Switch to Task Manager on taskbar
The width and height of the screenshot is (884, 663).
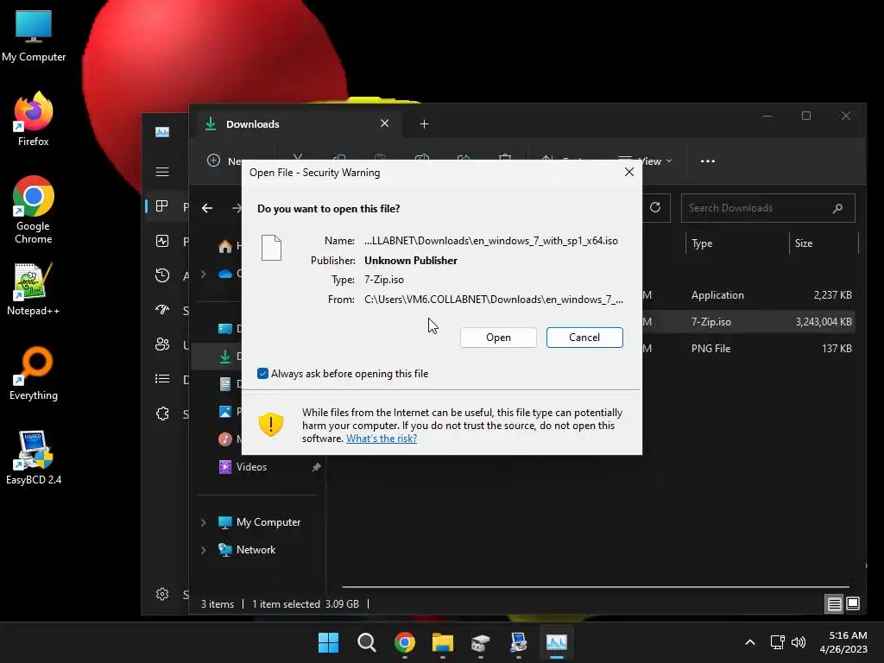point(557,642)
